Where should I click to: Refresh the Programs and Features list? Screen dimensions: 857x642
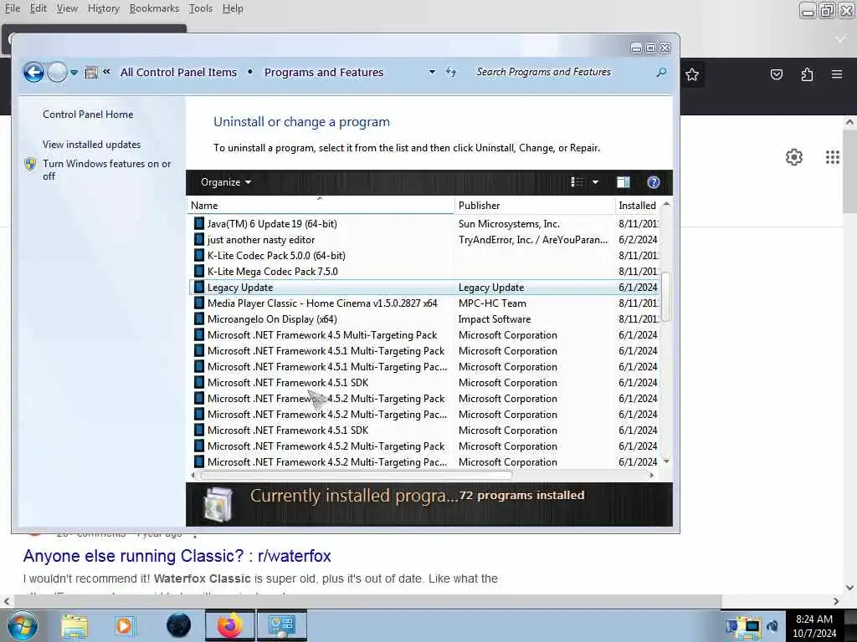pyautogui.click(x=451, y=72)
